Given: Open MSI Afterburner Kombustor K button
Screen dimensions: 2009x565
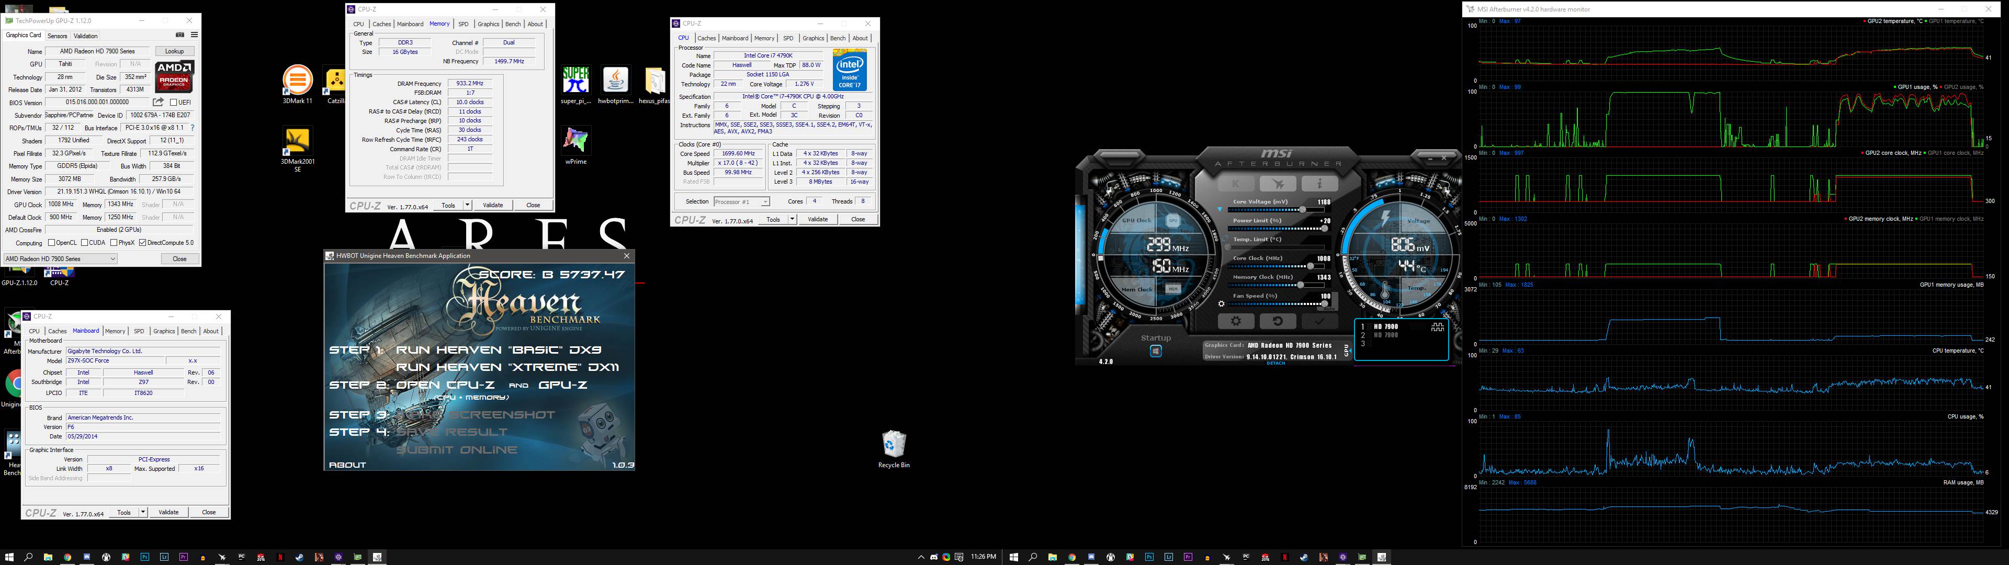Looking at the screenshot, I should click(x=1235, y=184).
